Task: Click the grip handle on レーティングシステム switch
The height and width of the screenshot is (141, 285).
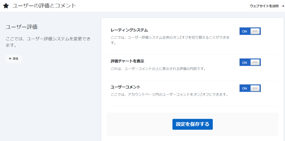Action: click(255, 31)
